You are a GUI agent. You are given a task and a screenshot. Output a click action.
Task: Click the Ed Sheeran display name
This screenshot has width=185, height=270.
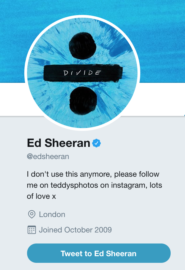[x=59, y=143]
